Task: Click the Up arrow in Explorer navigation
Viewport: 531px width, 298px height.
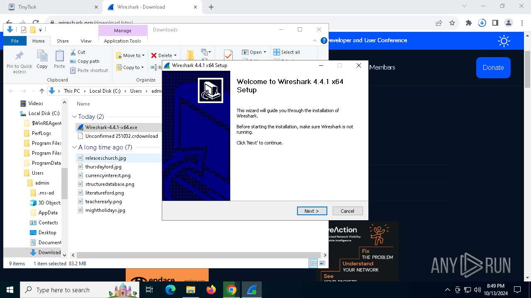Action: [41, 91]
